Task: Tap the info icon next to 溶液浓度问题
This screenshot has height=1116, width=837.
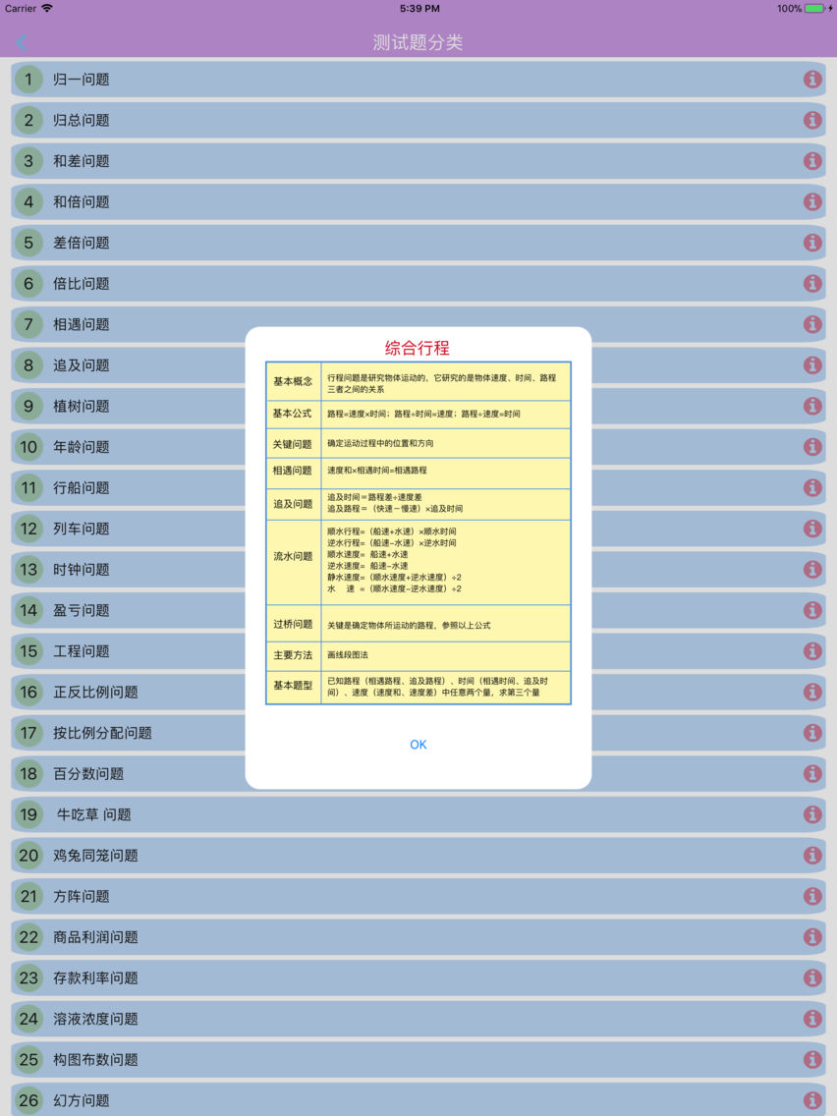Action: coord(812,1019)
